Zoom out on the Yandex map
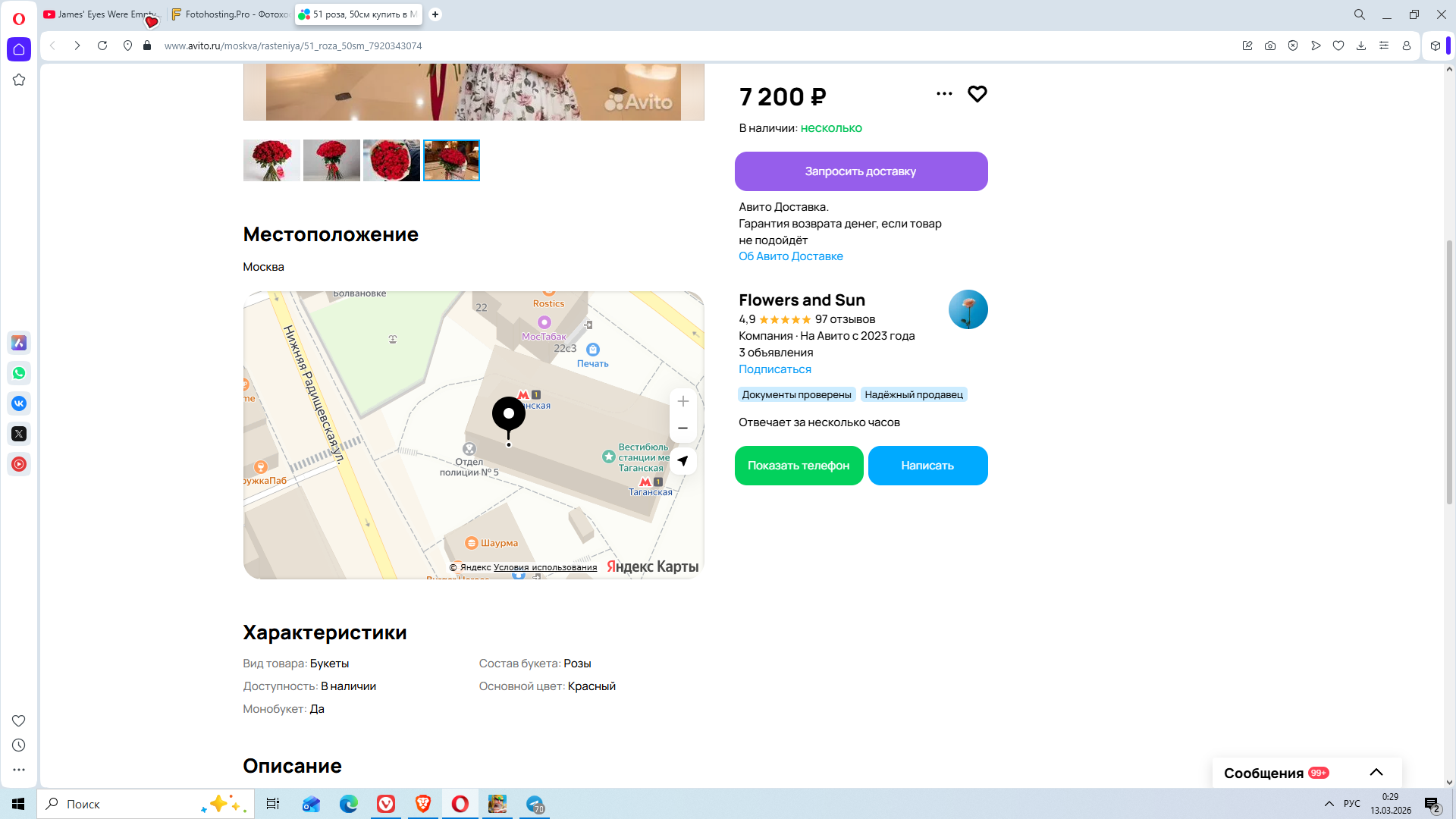Screen dimensions: 1456x819 point(682,428)
